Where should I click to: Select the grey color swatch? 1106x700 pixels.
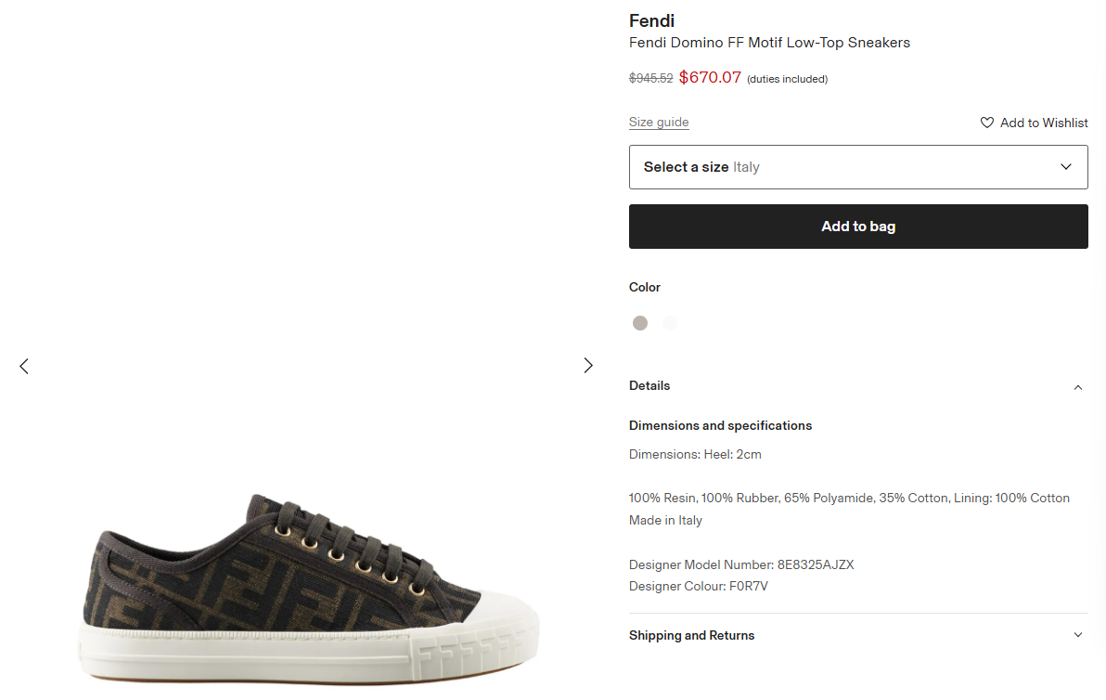(x=640, y=323)
